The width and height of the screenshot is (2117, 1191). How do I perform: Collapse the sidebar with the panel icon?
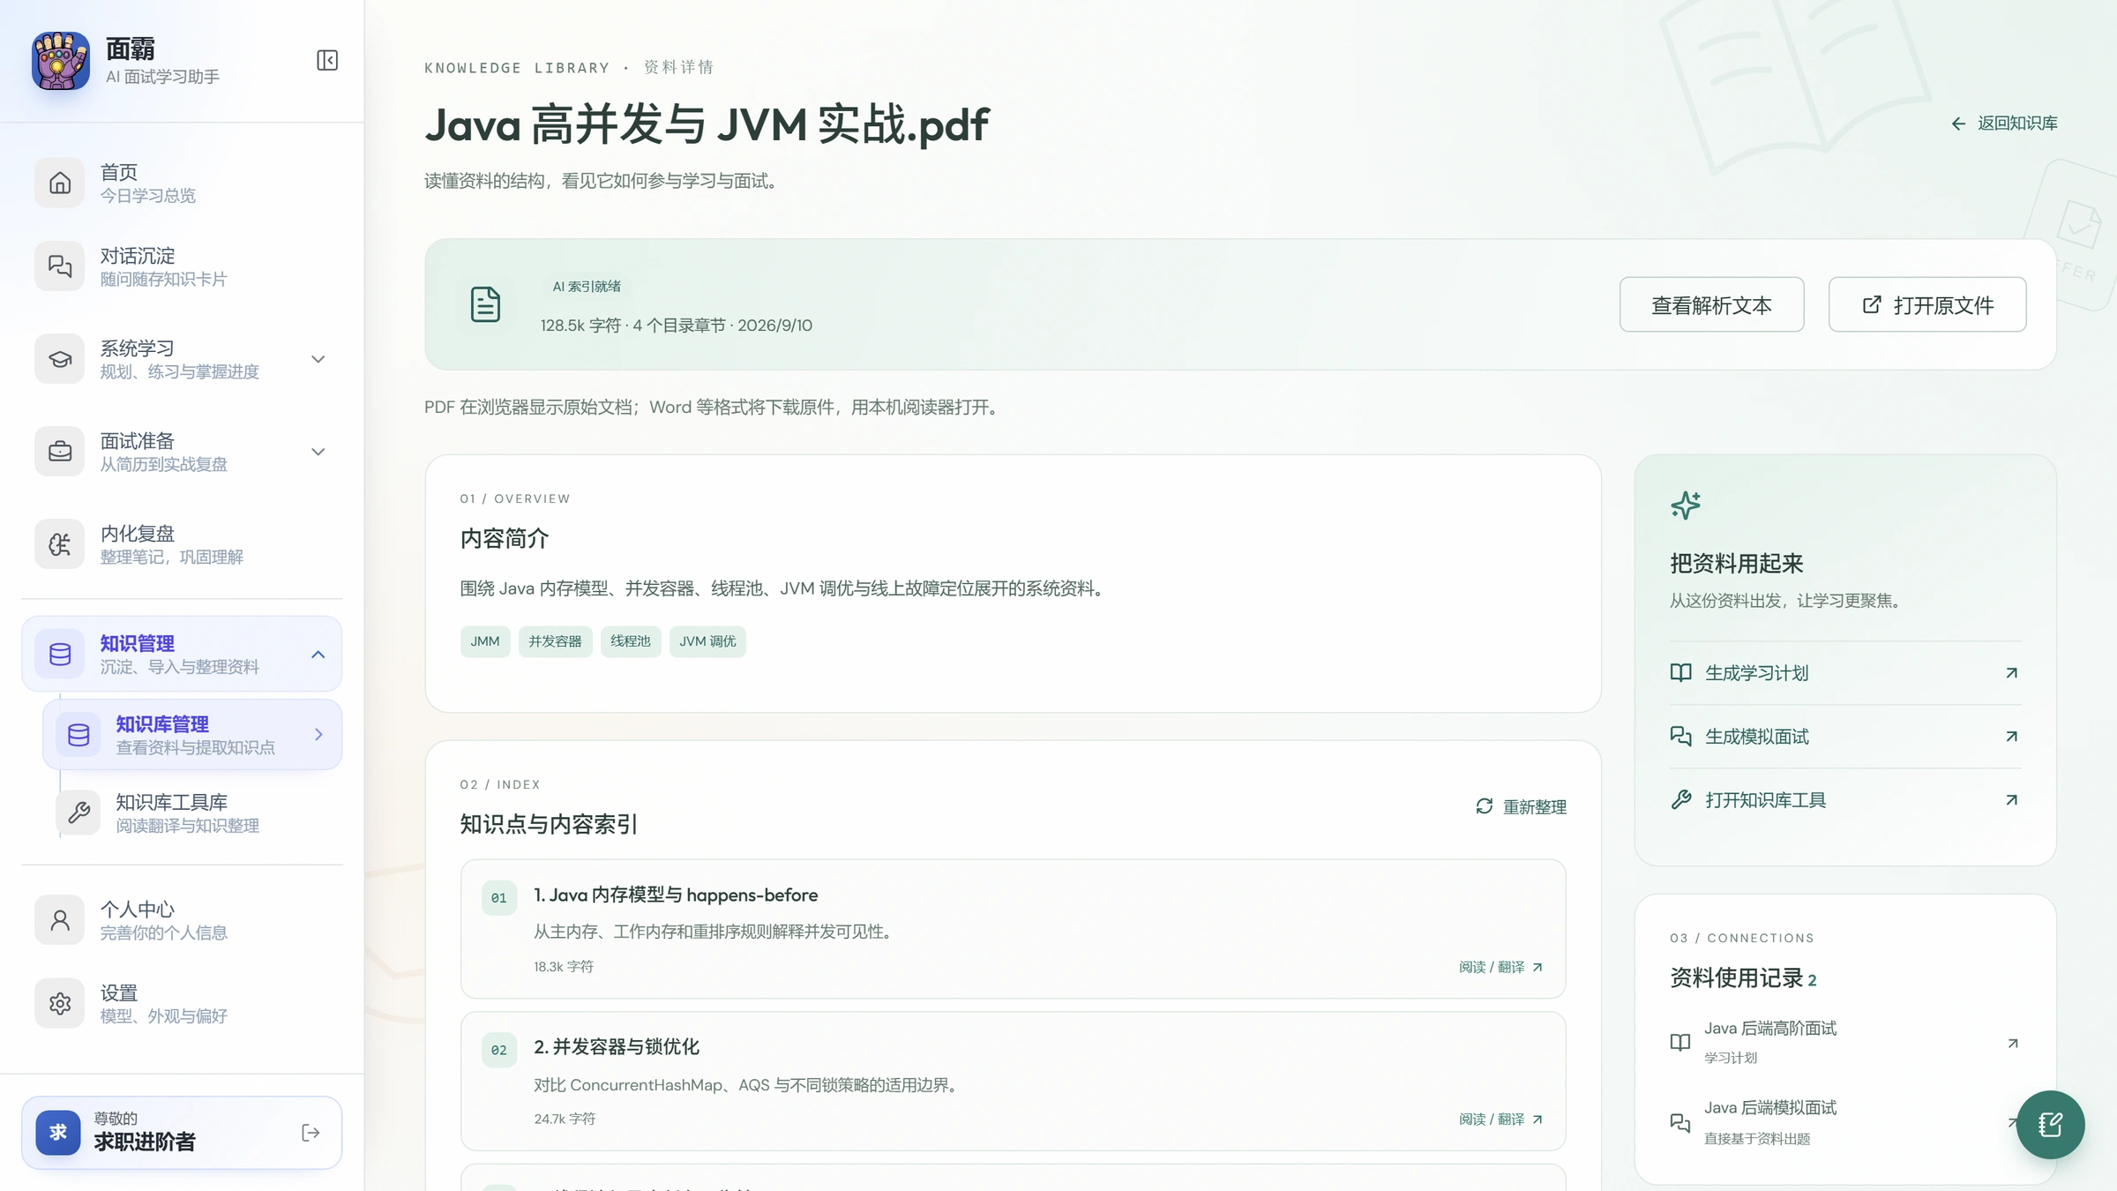[327, 60]
